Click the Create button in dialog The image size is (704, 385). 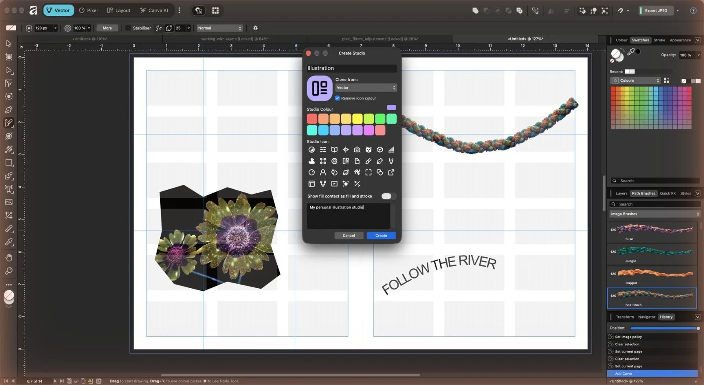click(381, 236)
